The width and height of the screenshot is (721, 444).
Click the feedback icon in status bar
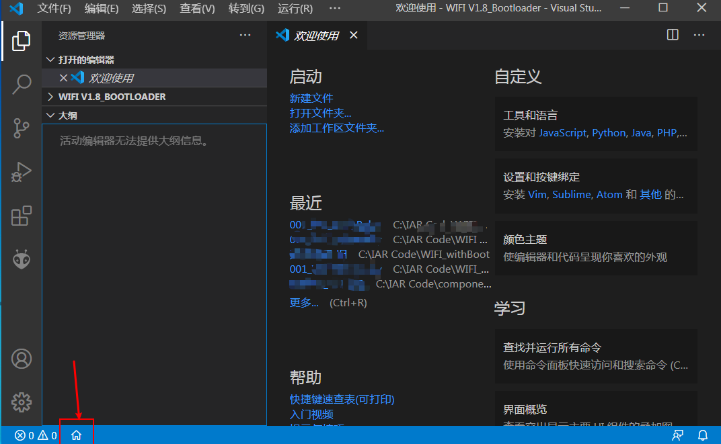coord(677,435)
